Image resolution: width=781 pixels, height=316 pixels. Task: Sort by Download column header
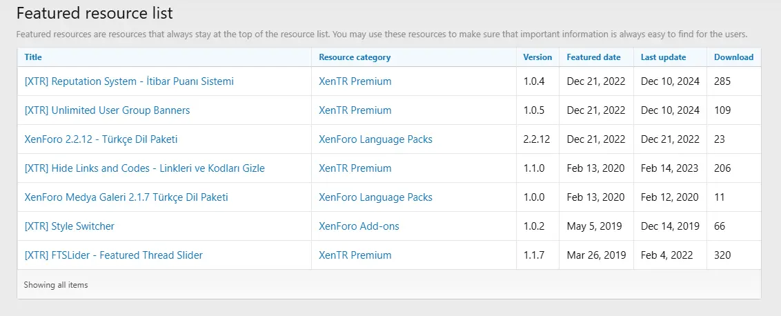[x=733, y=57]
